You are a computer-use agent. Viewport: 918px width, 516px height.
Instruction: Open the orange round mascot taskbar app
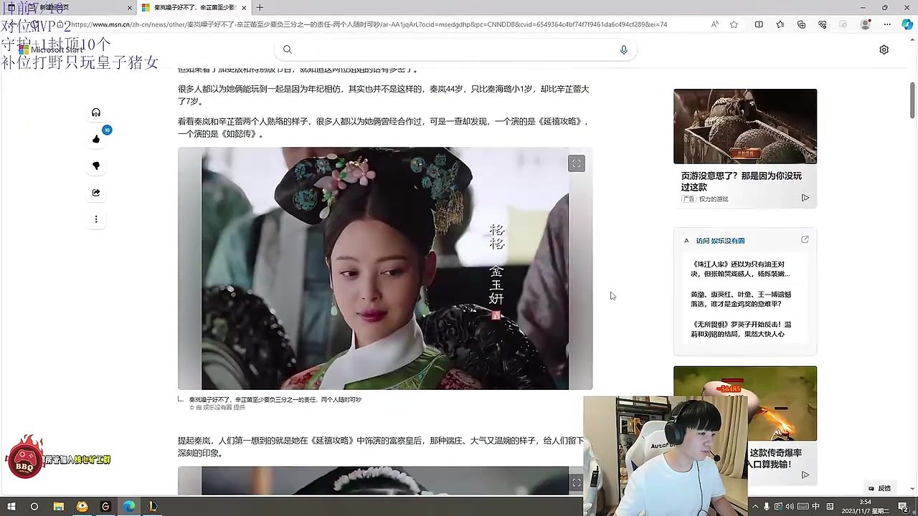point(82,506)
